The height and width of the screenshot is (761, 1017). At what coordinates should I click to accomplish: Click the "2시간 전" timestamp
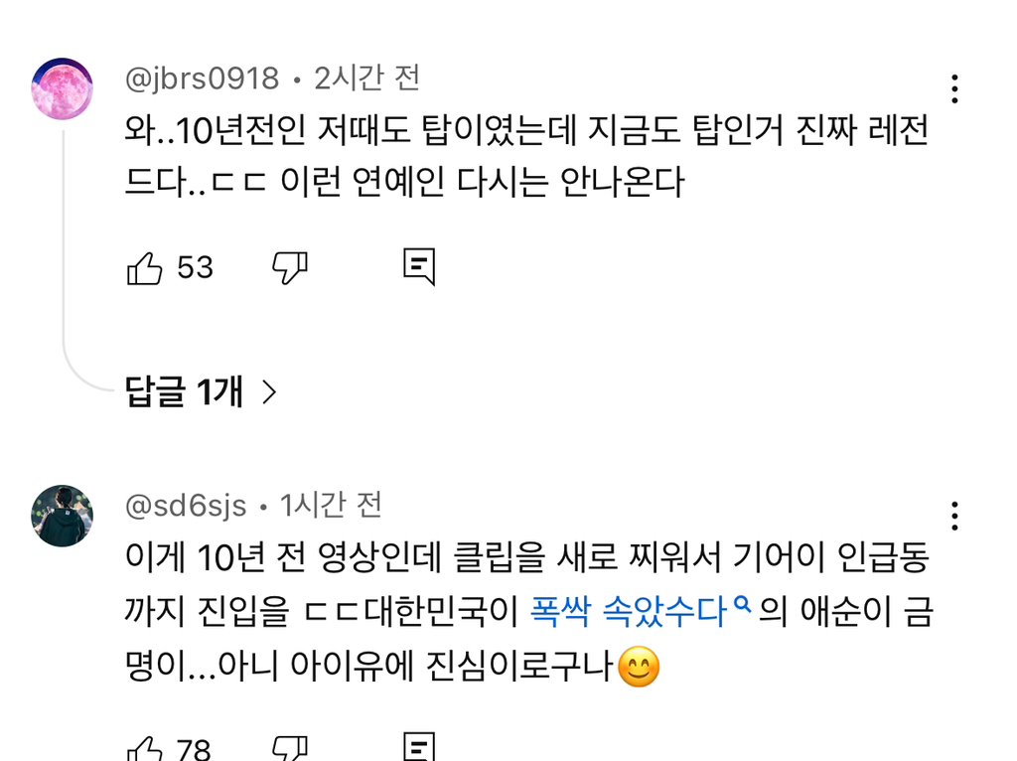(x=366, y=77)
